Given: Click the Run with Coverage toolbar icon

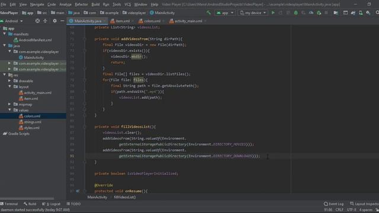Looking at the screenshot, I should [303, 12].
